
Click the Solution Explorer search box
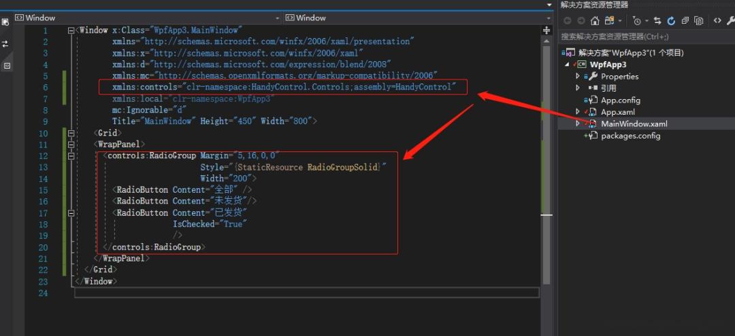[x=646, y=37]
